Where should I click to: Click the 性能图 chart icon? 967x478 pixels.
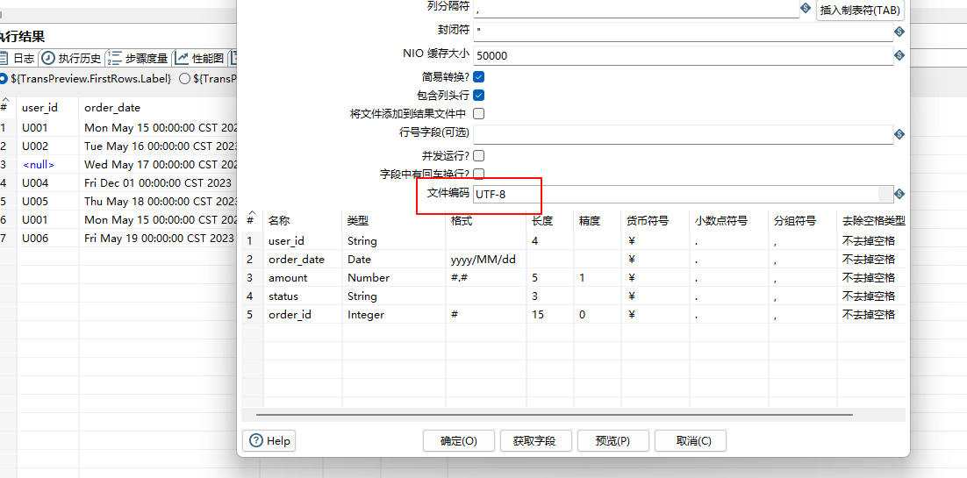tap(182, 59)
